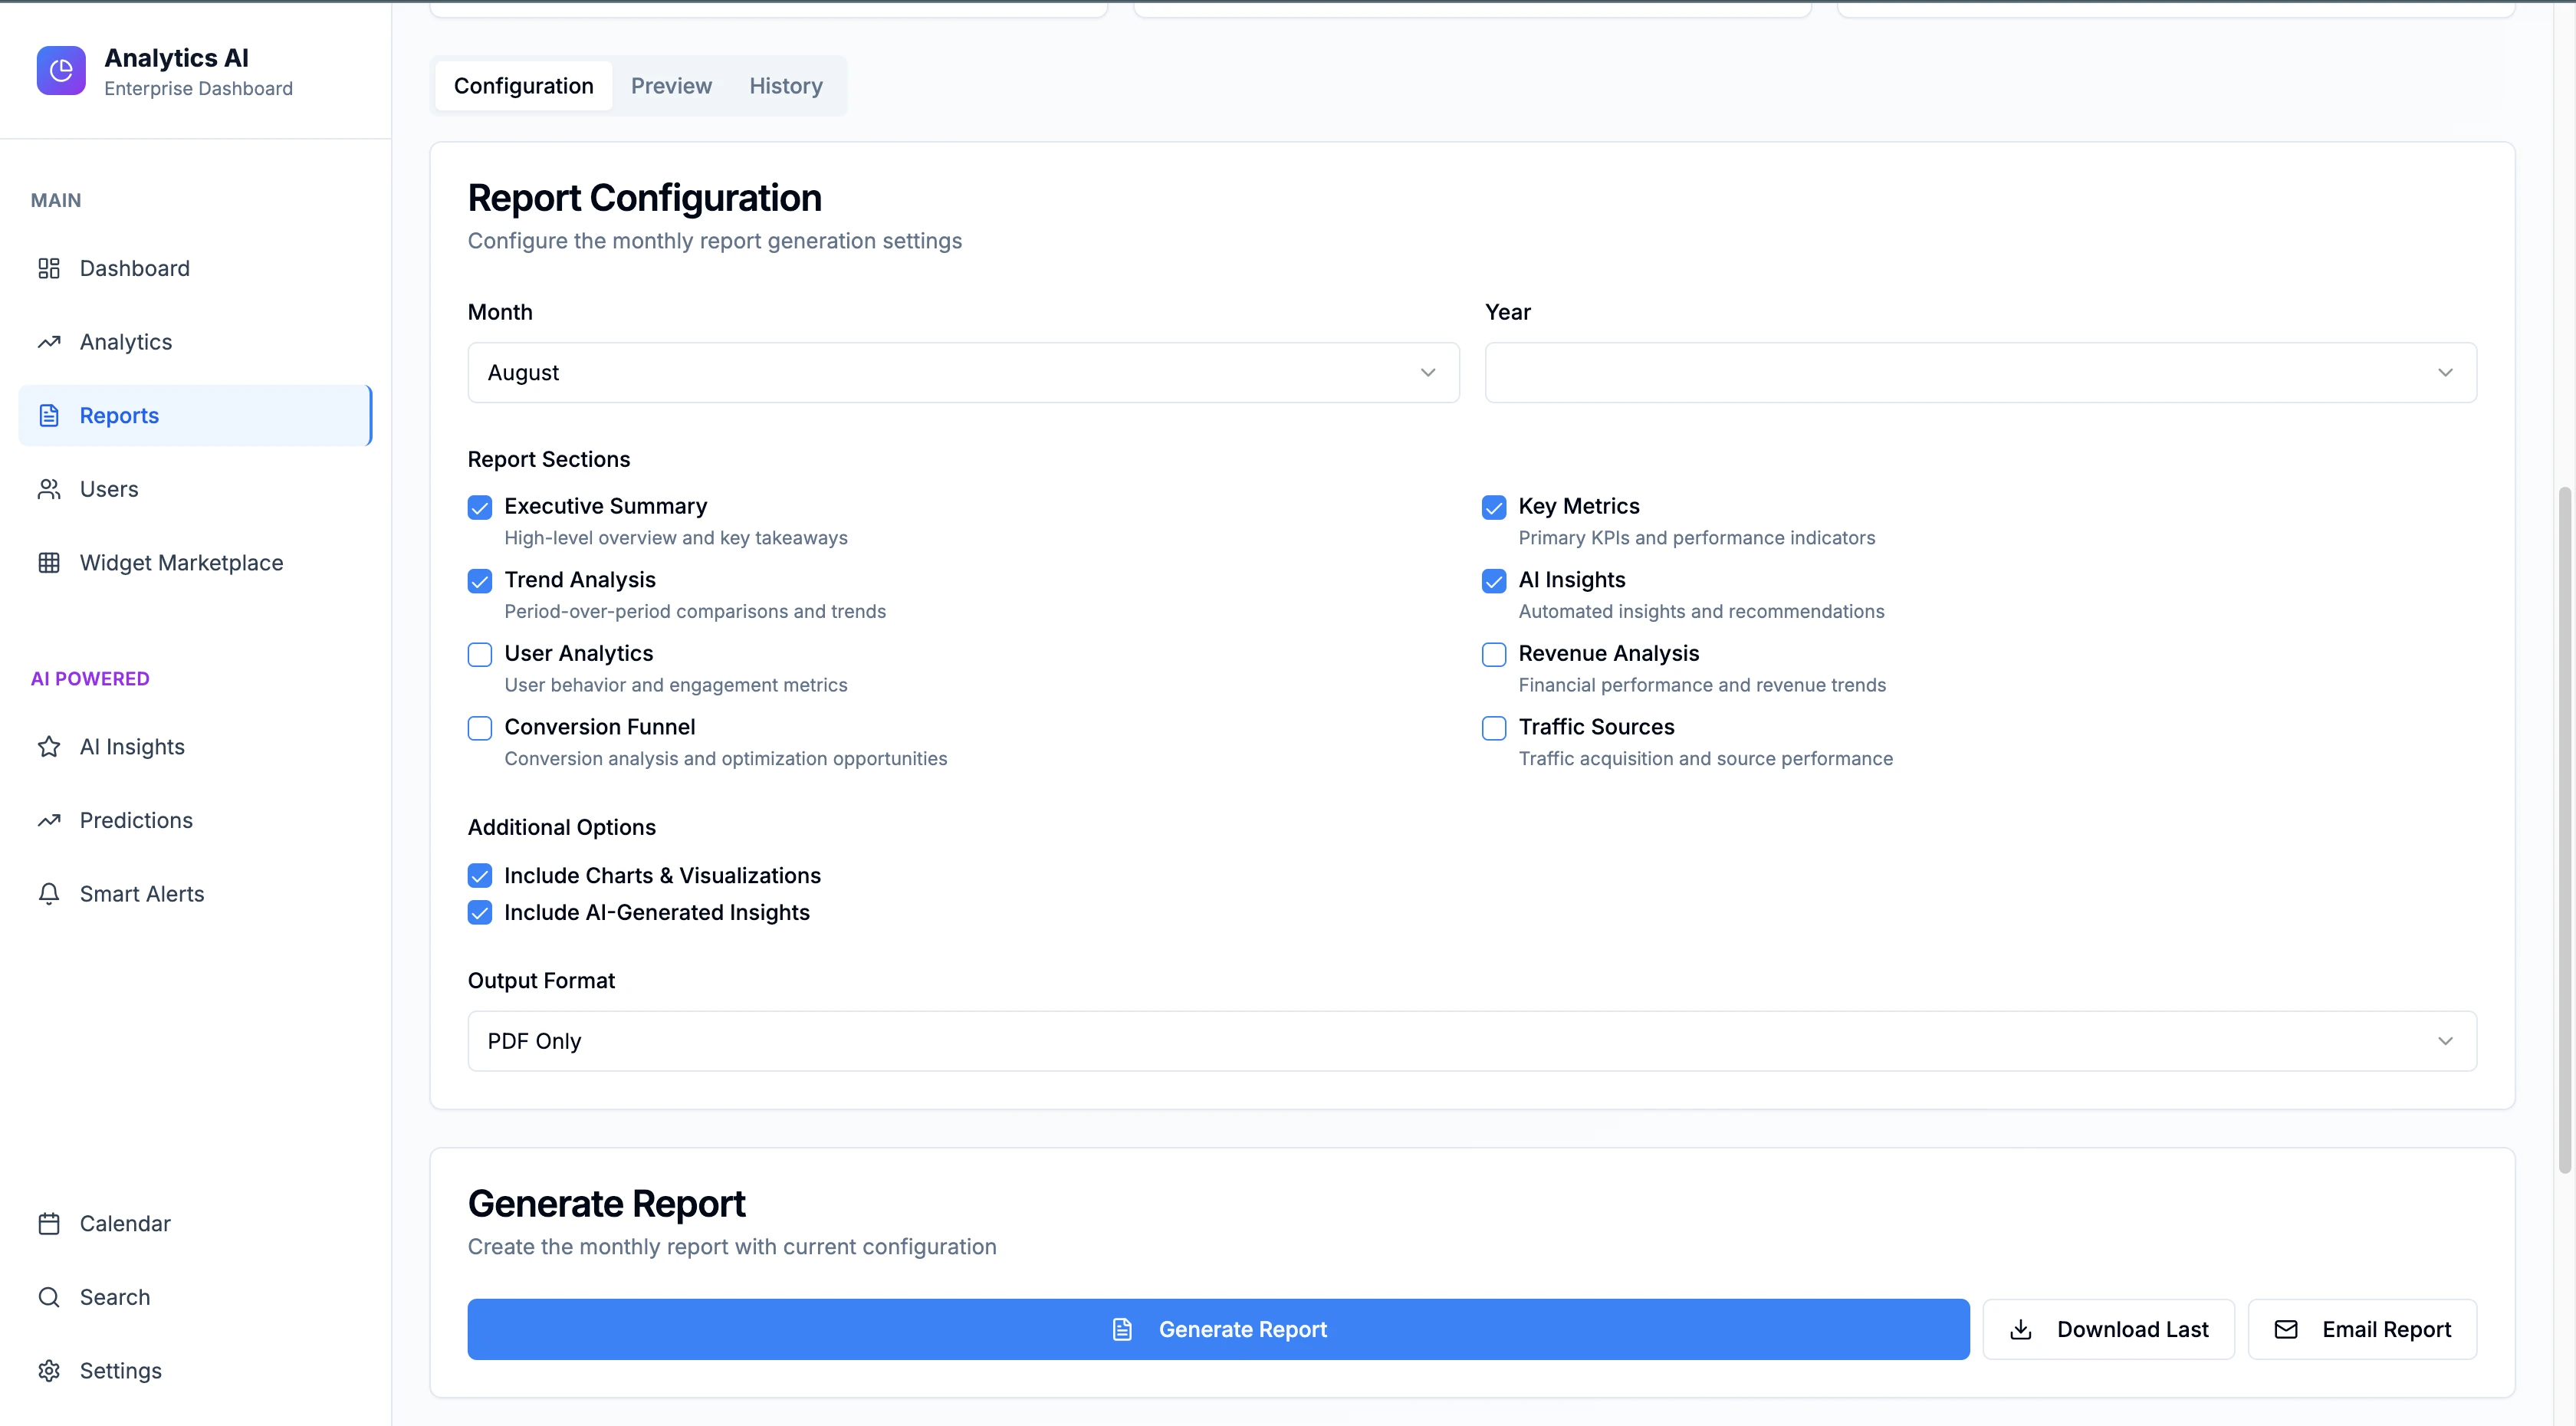Click the Analytics AI logo icon

pyautogui.click(x=61, y=71)
